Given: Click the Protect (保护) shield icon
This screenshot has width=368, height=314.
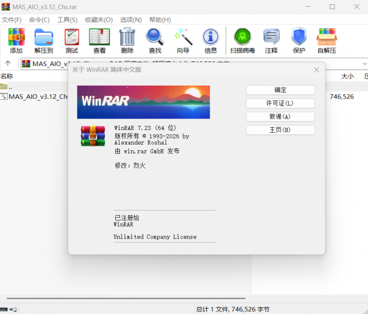Looking at the screenshot, I should coord(299,41).
